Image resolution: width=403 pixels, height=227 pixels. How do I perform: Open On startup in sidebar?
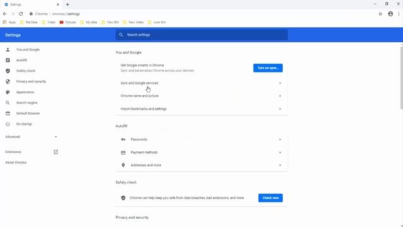(x=24, y=124)
